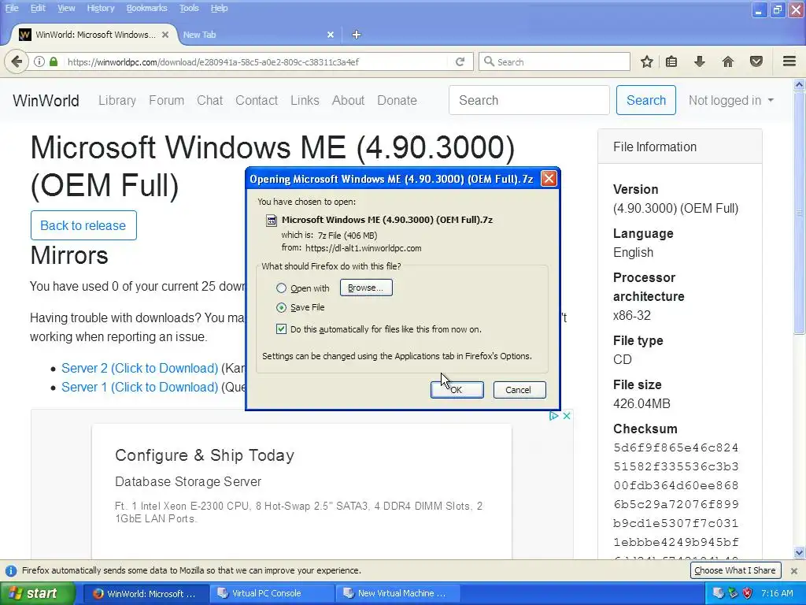Select the Save File radio option
This screenshot has width=806, height=605.
(281, 308)
